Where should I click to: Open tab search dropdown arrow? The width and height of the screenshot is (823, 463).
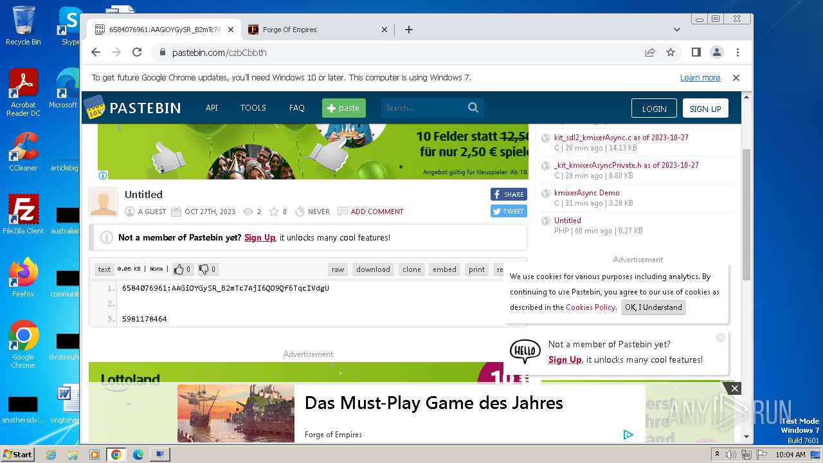[676, 30]
